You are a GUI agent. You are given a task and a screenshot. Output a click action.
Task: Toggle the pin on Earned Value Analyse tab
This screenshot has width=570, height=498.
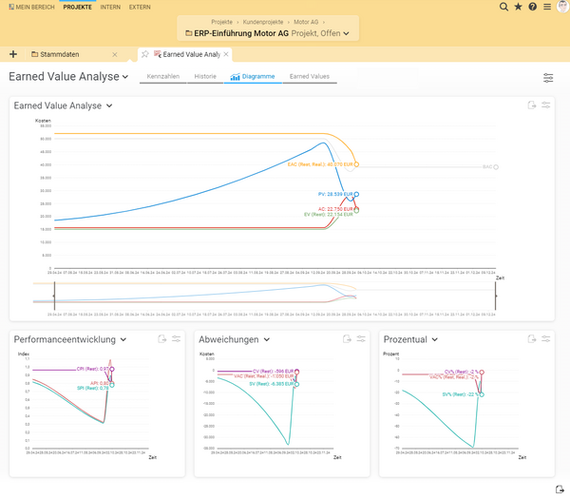(x=145, y=54)
